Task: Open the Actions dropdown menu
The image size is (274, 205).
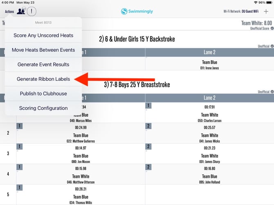Action: click(x=9, y=11)
